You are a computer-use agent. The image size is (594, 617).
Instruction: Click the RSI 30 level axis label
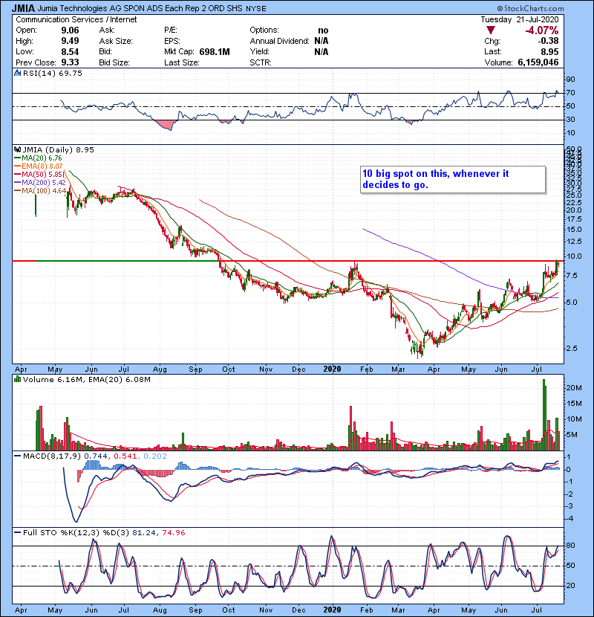[x=571, y=119]
